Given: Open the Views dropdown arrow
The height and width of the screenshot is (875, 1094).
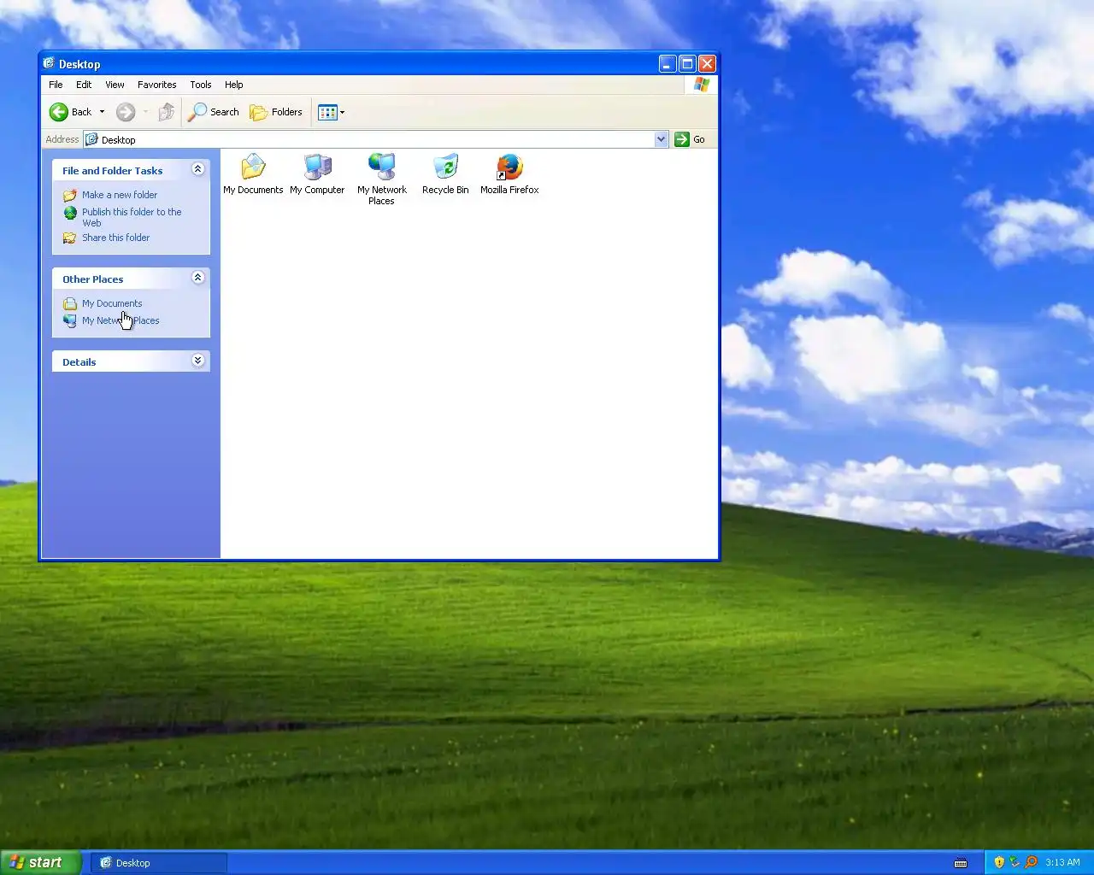Looking at the screenshot, I should click(x=343, y=112).
